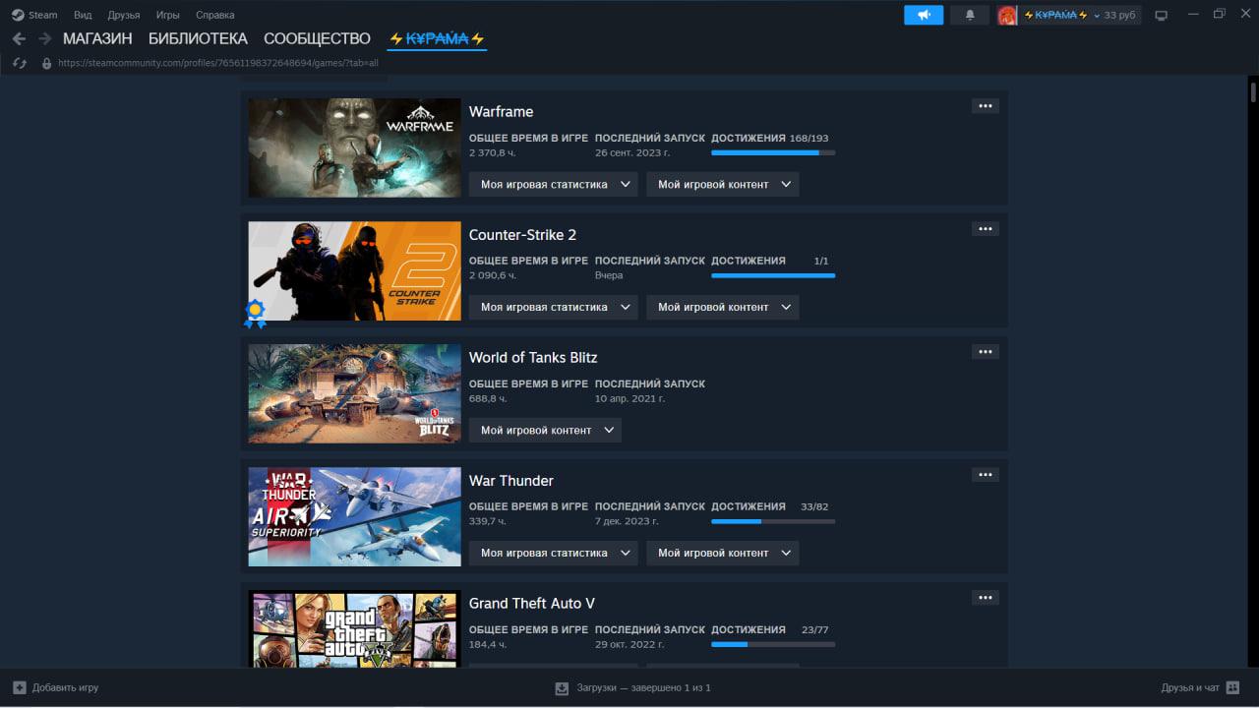Open the account dropdown with 33 руб balance

(x=1080, y=15)
